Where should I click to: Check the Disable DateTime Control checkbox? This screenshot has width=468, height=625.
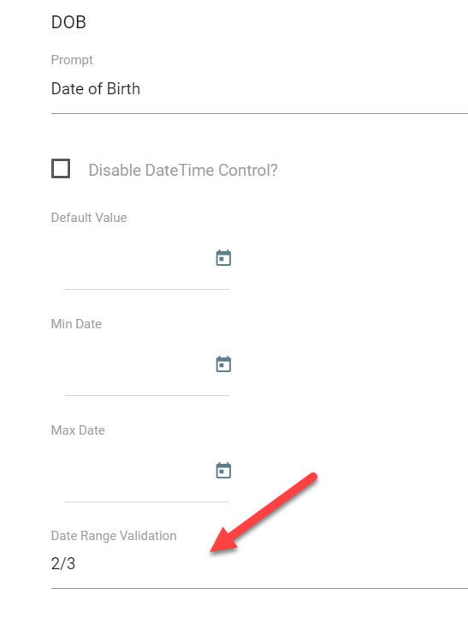click(61, 169)
